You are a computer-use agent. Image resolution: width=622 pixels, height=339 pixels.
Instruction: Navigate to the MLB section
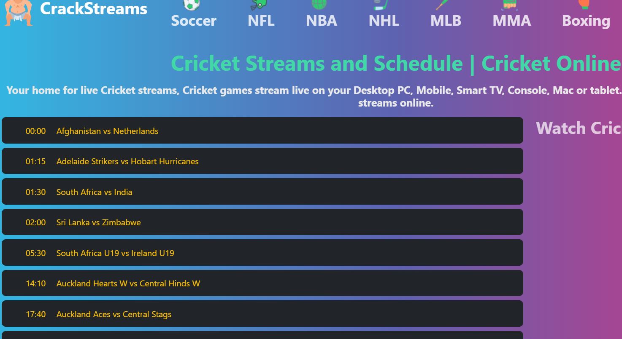click(x=445, y=21)
